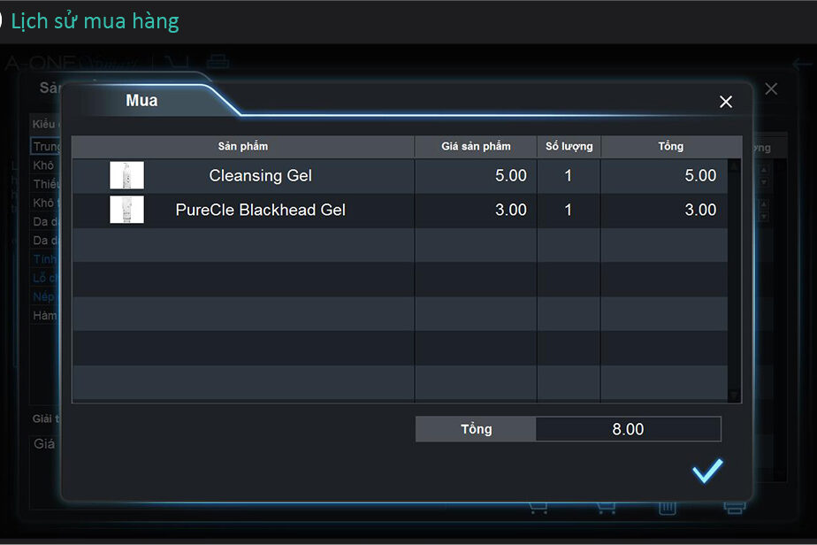The image size is (817, 545).
Task: Select the PureCle Blackhead Gel row name
Action: 260,210
